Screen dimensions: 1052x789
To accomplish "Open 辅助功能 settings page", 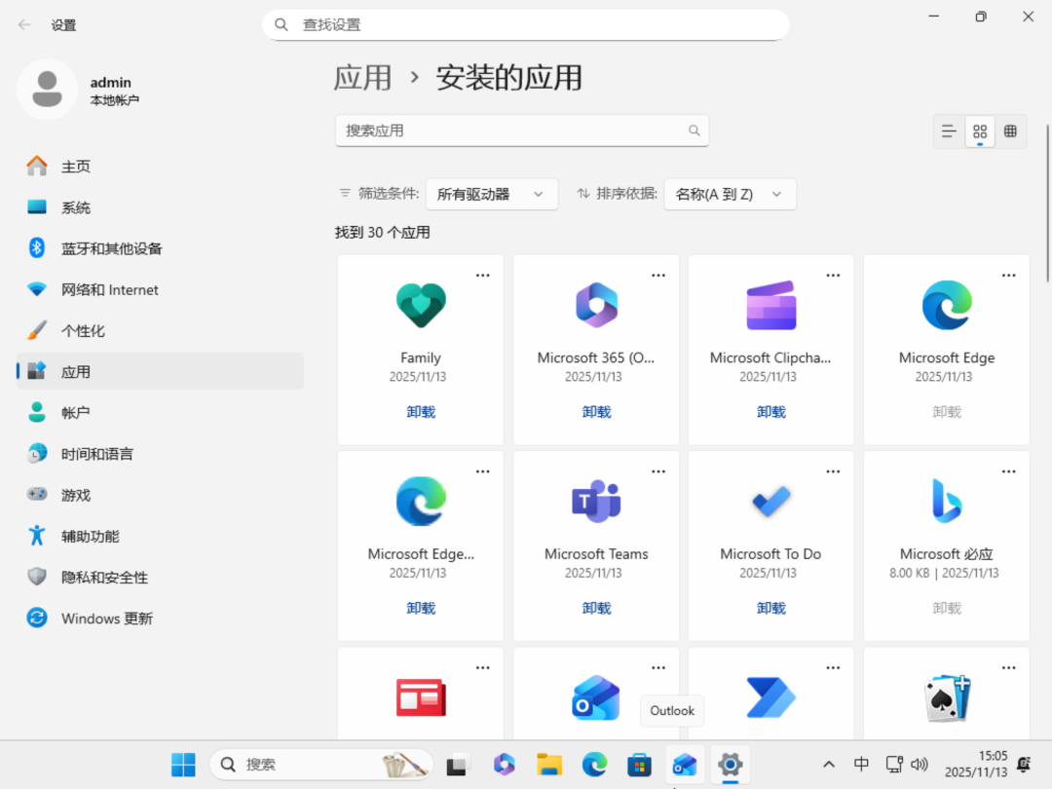I will [x=161, y=536].
